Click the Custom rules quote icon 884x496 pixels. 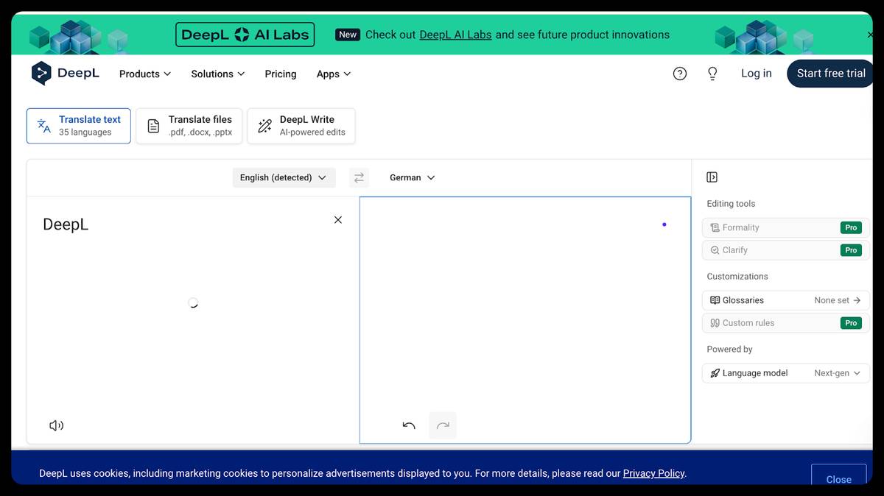715,323
